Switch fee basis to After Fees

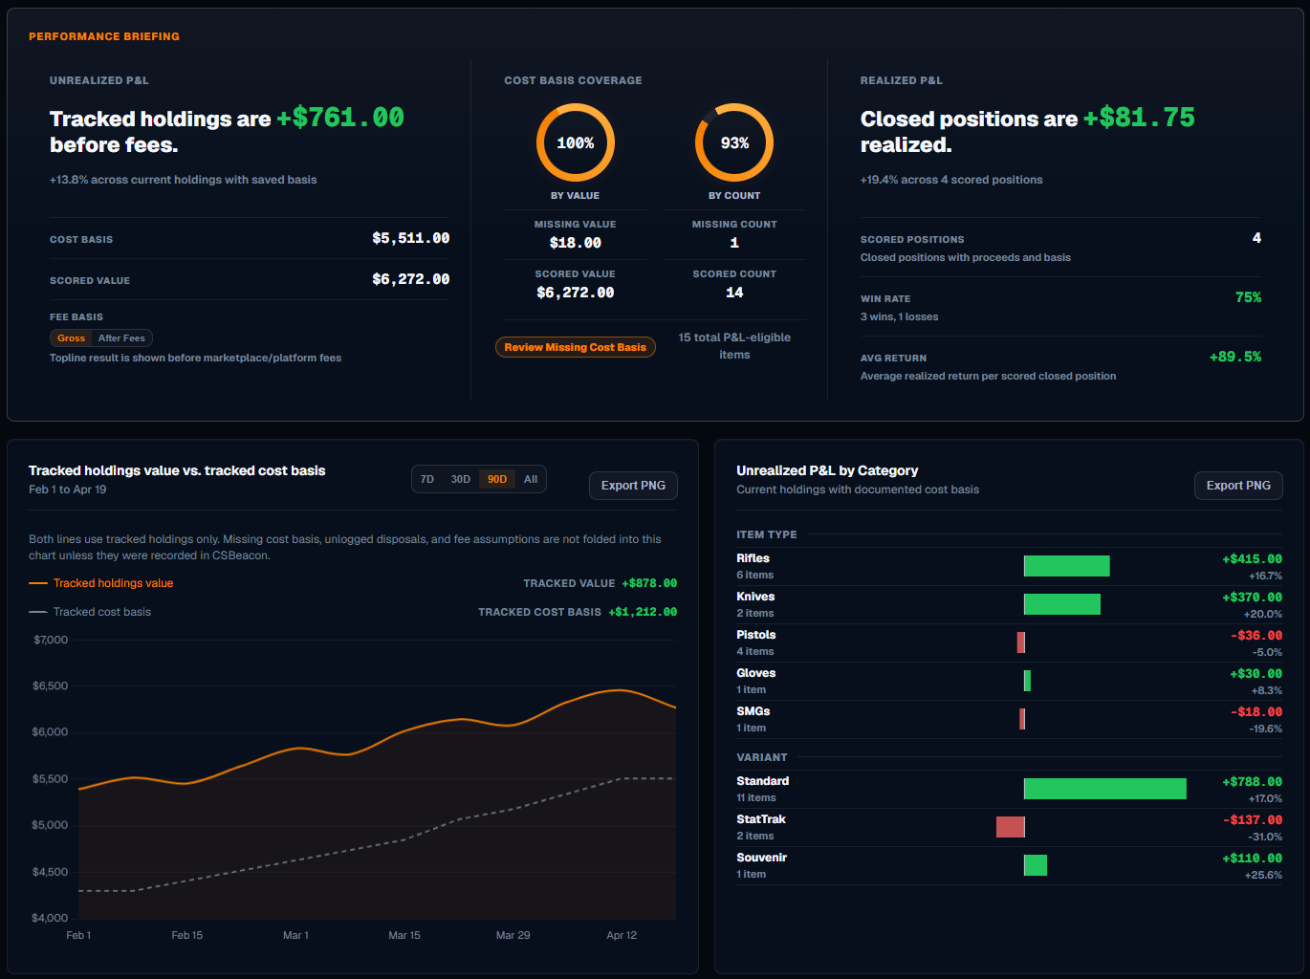(x=121, y=337)
